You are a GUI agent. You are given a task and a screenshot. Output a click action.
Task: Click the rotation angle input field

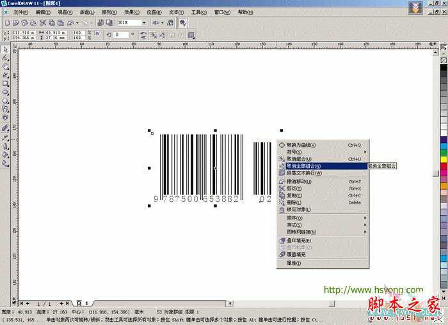click(120, 34)
